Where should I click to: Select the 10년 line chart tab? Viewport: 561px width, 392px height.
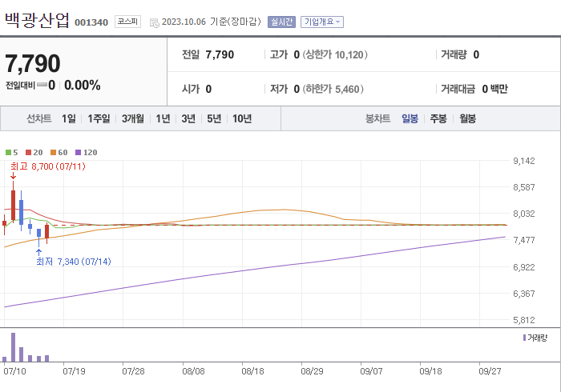point(242,118)
